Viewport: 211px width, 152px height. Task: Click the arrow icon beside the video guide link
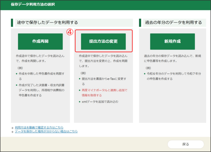(12, 128)
